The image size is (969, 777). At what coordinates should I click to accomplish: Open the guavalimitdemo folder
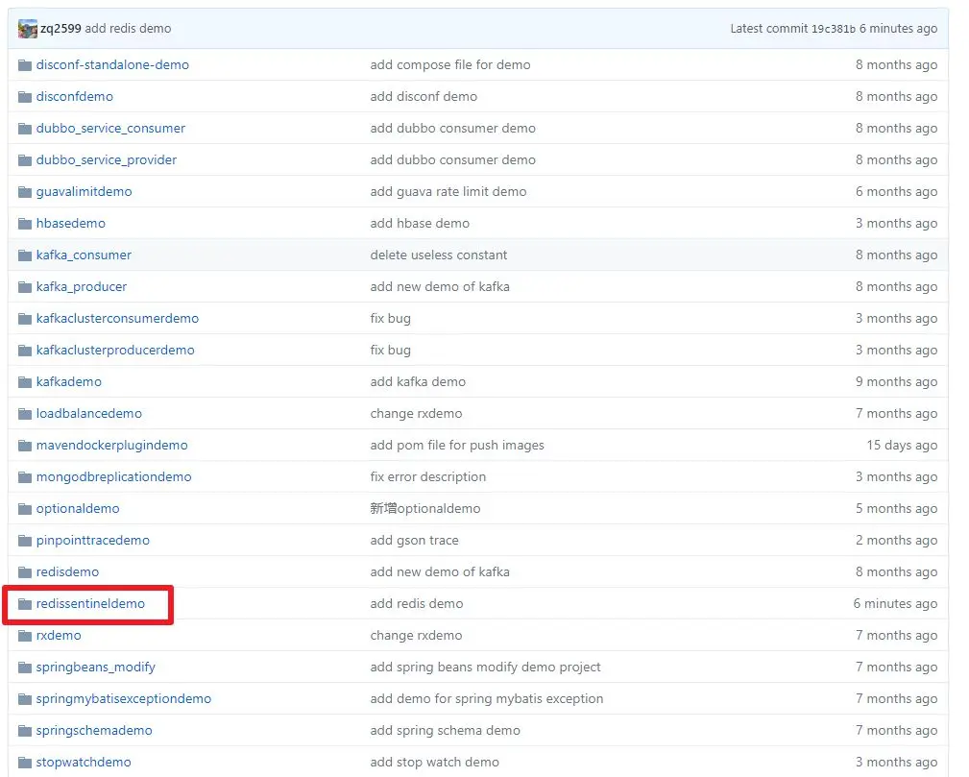[85, 192]
